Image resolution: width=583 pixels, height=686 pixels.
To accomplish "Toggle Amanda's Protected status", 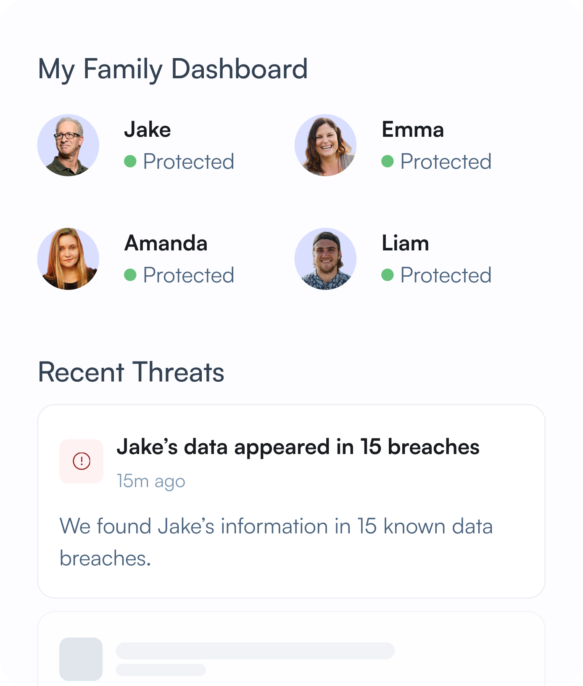I will pos(189,275).
